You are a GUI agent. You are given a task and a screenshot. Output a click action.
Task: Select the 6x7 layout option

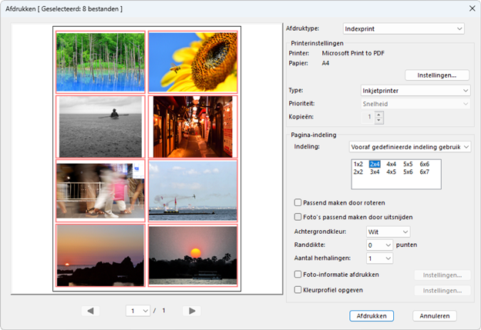tap(425, 172)
